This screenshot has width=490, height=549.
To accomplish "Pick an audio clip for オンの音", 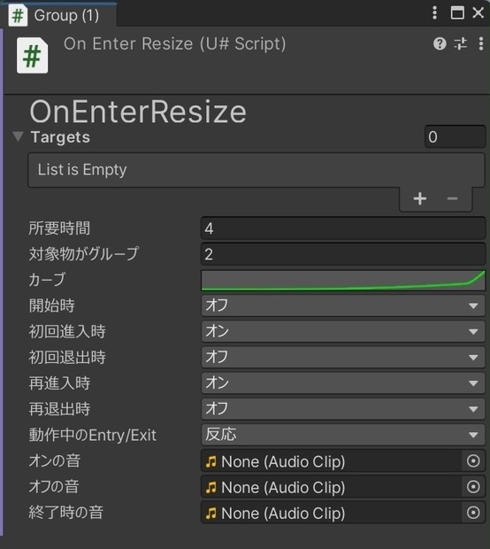I will [473, 461].
